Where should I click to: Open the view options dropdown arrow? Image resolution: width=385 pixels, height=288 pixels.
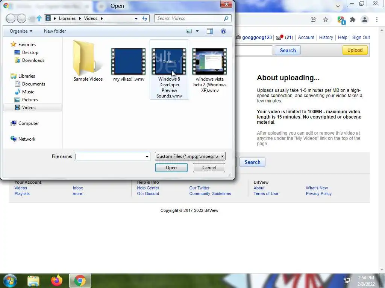pyautogui.click(x=197, y=31)
